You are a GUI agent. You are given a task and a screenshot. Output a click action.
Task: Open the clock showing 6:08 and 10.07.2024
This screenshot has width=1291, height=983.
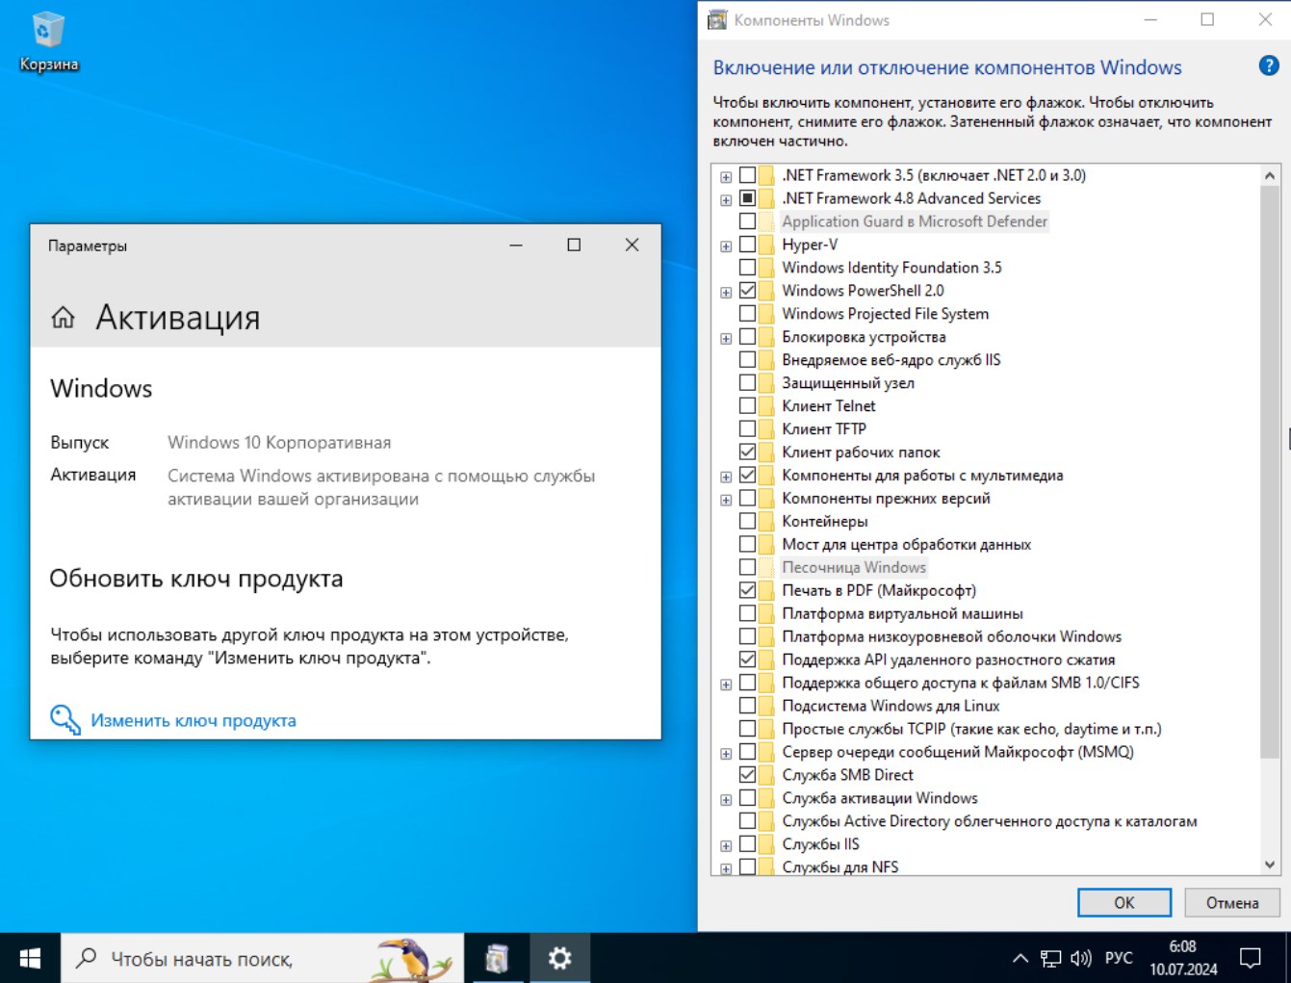[1183, 958]
